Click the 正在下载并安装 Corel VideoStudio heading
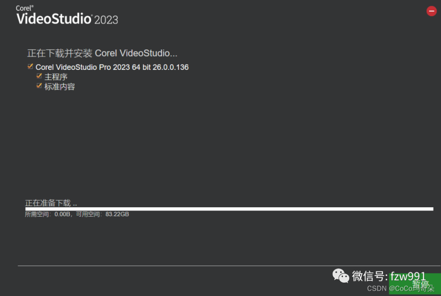The width and height of the screenshot is (441, 296). pos(102,53)
